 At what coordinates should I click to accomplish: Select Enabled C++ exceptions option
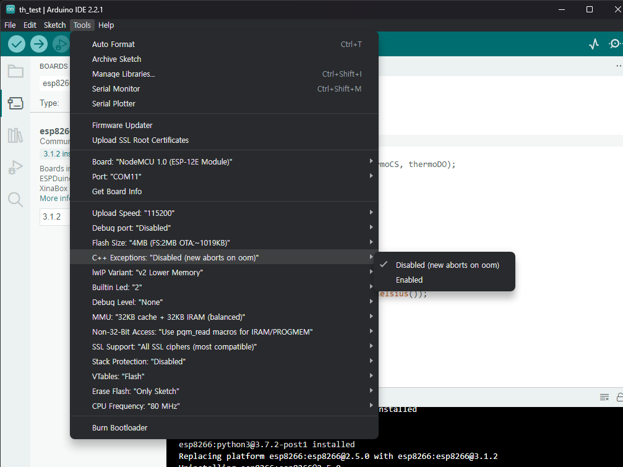click(445, 280)
